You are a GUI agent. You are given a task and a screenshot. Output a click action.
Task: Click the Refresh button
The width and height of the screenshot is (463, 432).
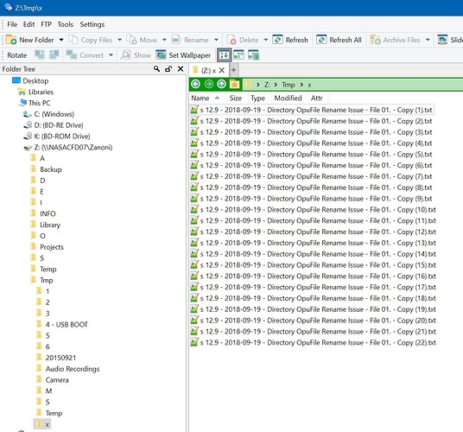(x=290, y=40)
